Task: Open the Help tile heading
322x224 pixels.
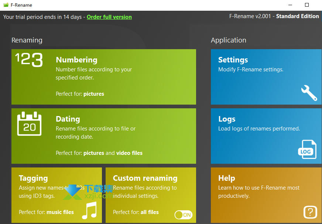Action: tap(226, 178)
